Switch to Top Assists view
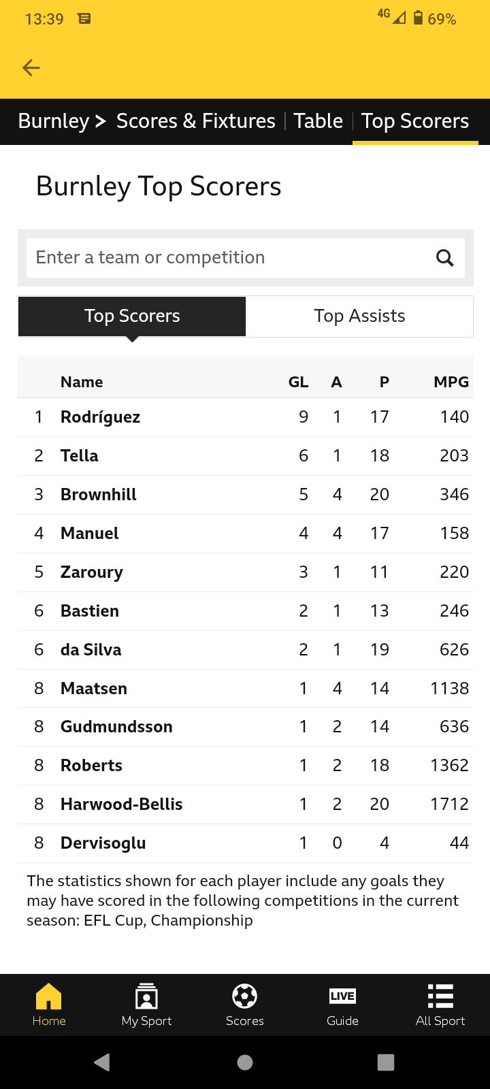 (359, 316)
